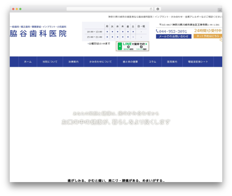Click the browser reload icon
232x196 pixels.
[x=151, y=9]
